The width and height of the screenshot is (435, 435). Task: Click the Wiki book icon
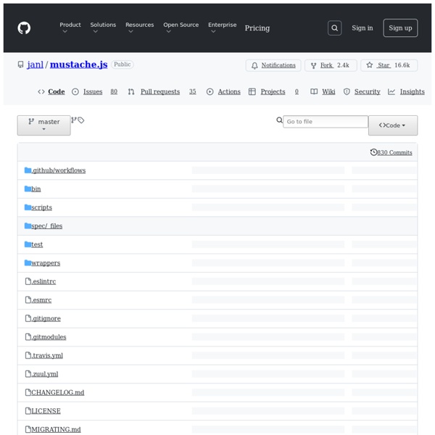click(314, 92)
